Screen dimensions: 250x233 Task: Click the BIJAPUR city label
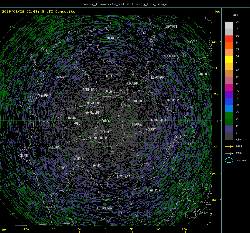pyautogui.click(x=113, y=38)
